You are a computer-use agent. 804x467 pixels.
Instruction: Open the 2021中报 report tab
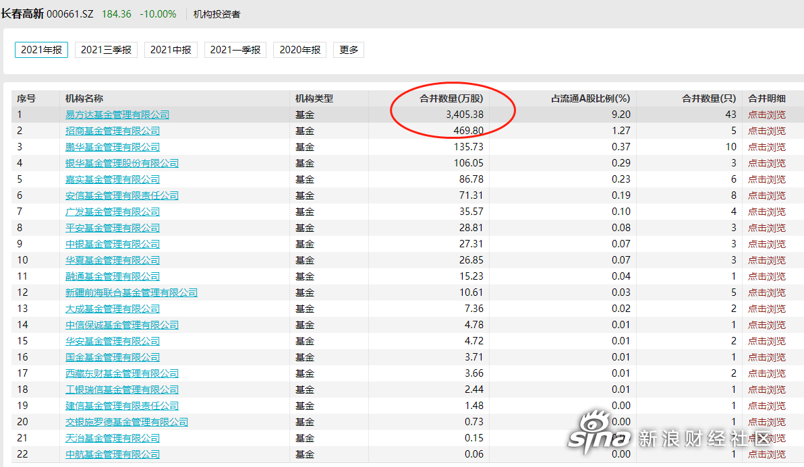coord(171,50)
